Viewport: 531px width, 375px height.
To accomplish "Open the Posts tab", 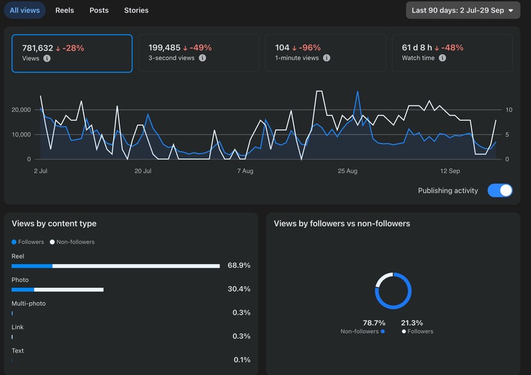I will coord(99,10).
